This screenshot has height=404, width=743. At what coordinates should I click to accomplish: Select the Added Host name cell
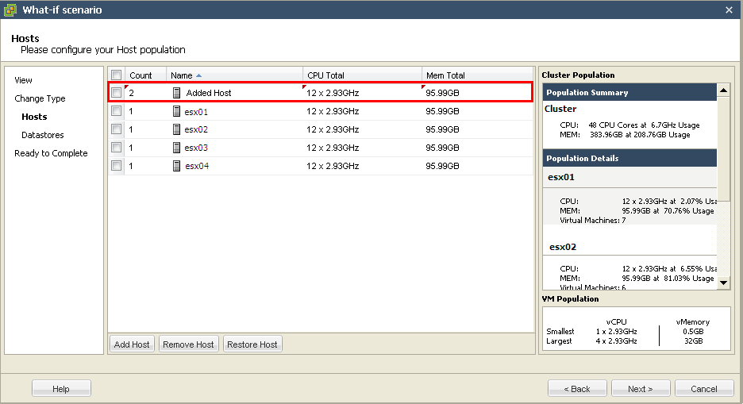(209, 93)
